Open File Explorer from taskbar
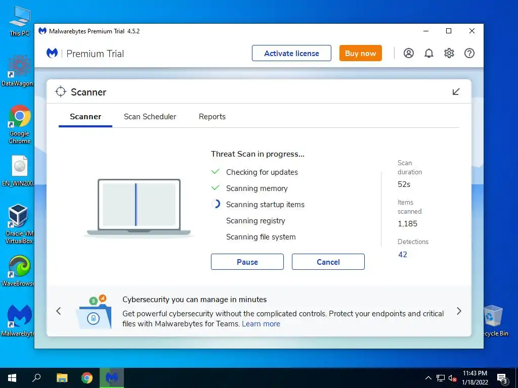The image size is (518, 388). (x=62, y=378)
